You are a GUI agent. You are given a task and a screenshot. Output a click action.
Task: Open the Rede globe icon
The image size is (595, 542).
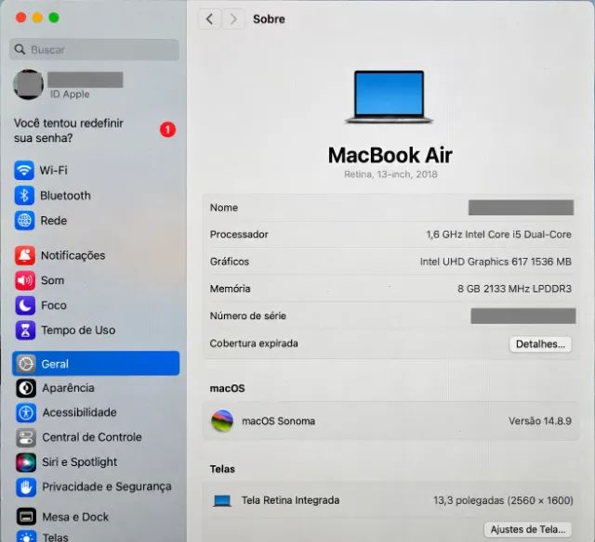pyautogui.click(x=25, y=221)
